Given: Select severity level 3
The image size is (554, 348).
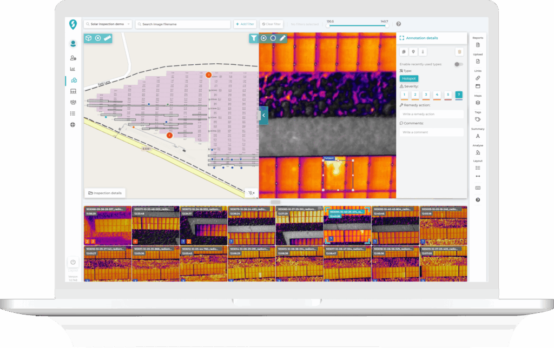Looking at the screenshot, I should pos(426,95).
